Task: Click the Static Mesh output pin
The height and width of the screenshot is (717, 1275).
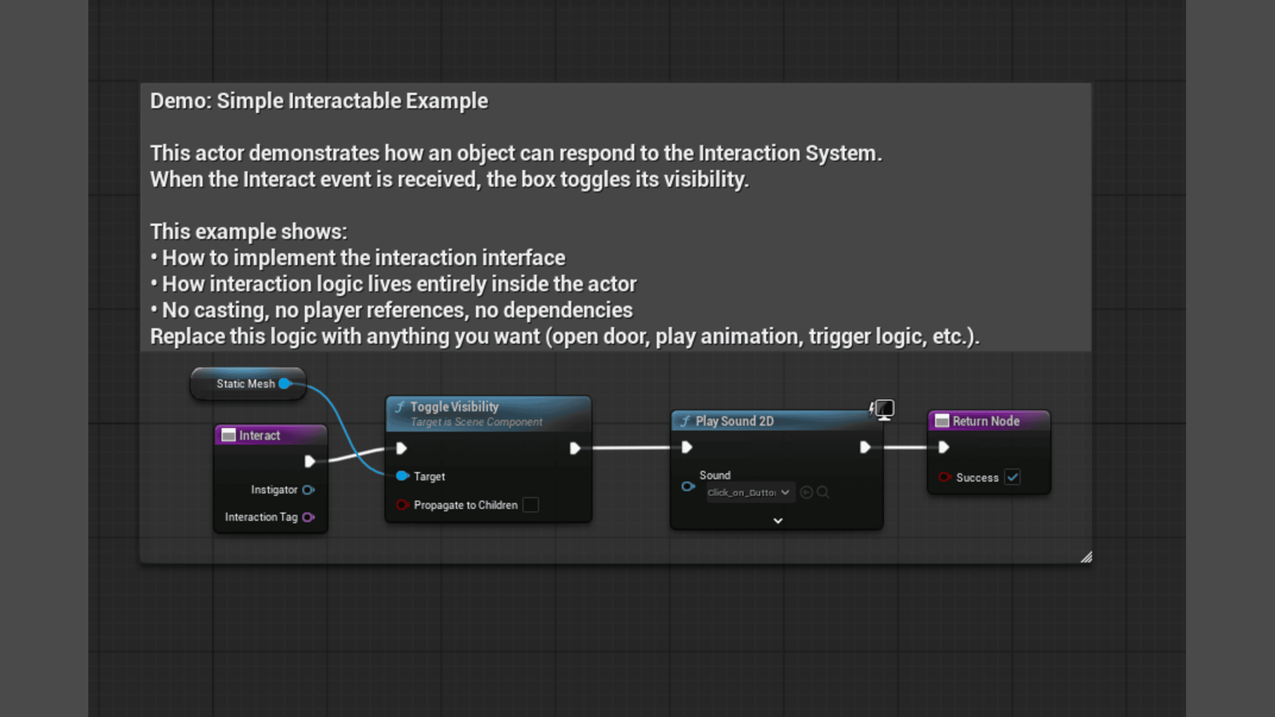Action: [285, 384]
